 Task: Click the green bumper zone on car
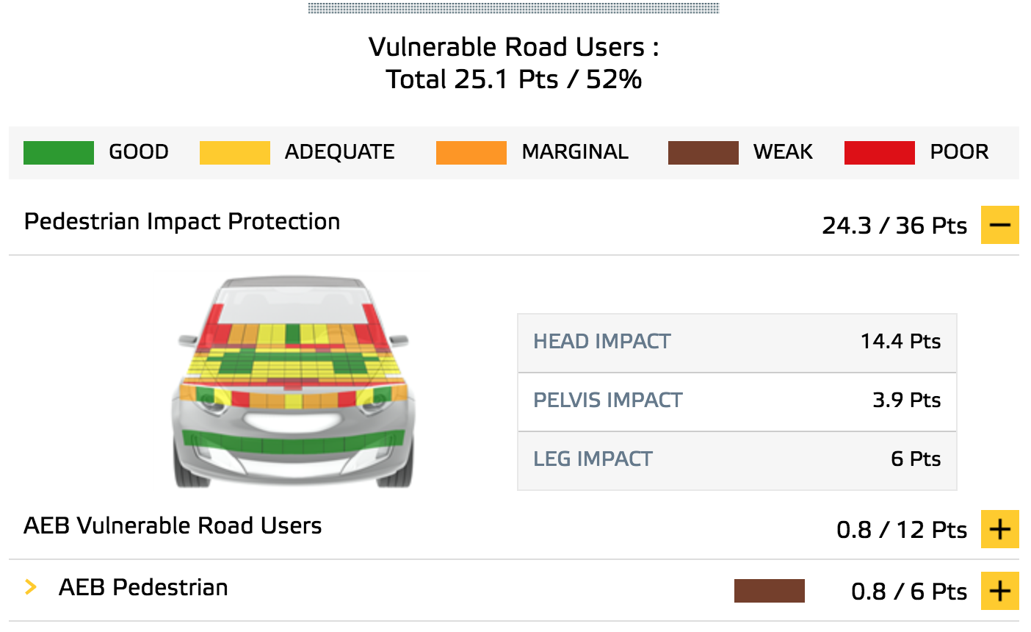point(294,444)
